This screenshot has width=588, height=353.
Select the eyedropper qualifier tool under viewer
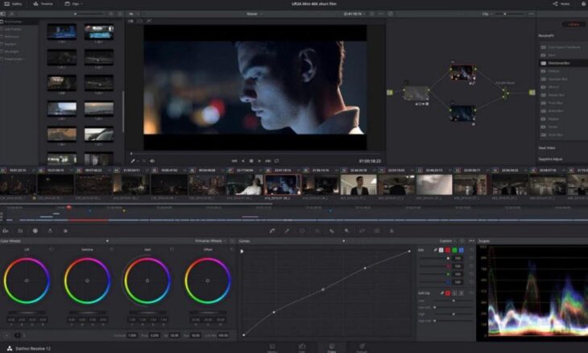[x=133, y=161]
